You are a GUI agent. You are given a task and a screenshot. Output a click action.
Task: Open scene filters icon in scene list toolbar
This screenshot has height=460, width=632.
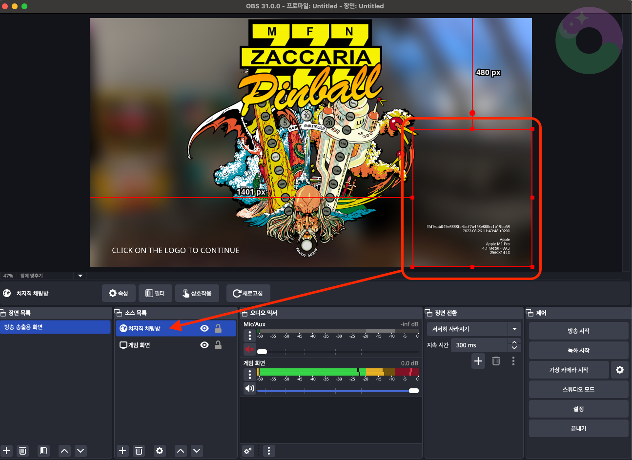(x=43, y=451)
